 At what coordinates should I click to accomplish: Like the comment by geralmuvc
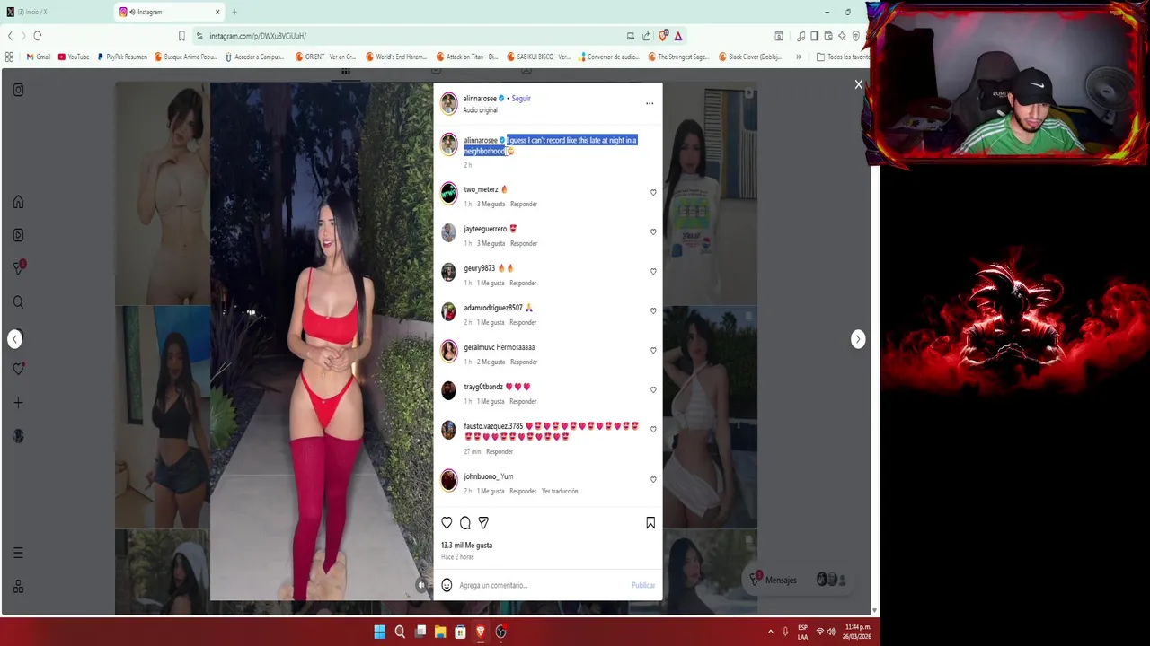(653, 350)
